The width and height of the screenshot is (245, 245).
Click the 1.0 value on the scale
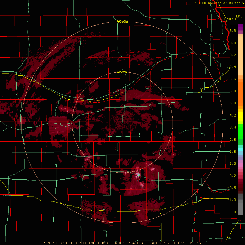(x=233, y=164)
